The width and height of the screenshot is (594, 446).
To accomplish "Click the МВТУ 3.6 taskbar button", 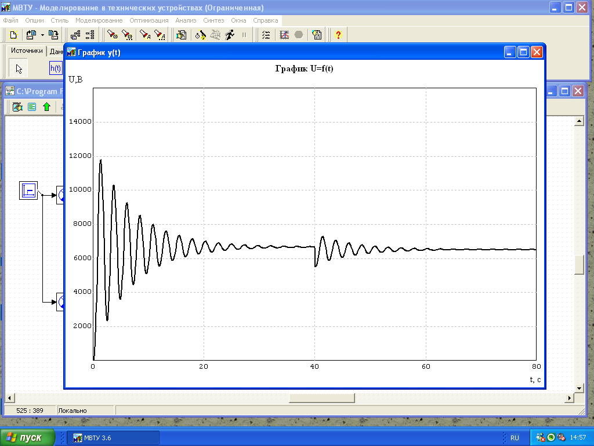I will [x=114, y=437].
